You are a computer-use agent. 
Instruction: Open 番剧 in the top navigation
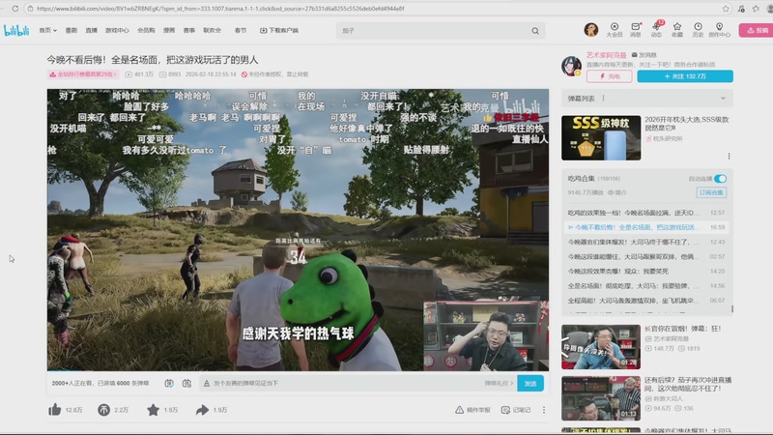(72, 31)
